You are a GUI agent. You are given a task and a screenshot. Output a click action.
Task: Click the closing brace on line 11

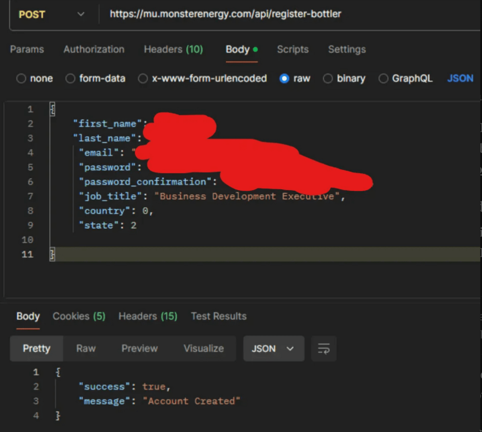tap(52, 254)
